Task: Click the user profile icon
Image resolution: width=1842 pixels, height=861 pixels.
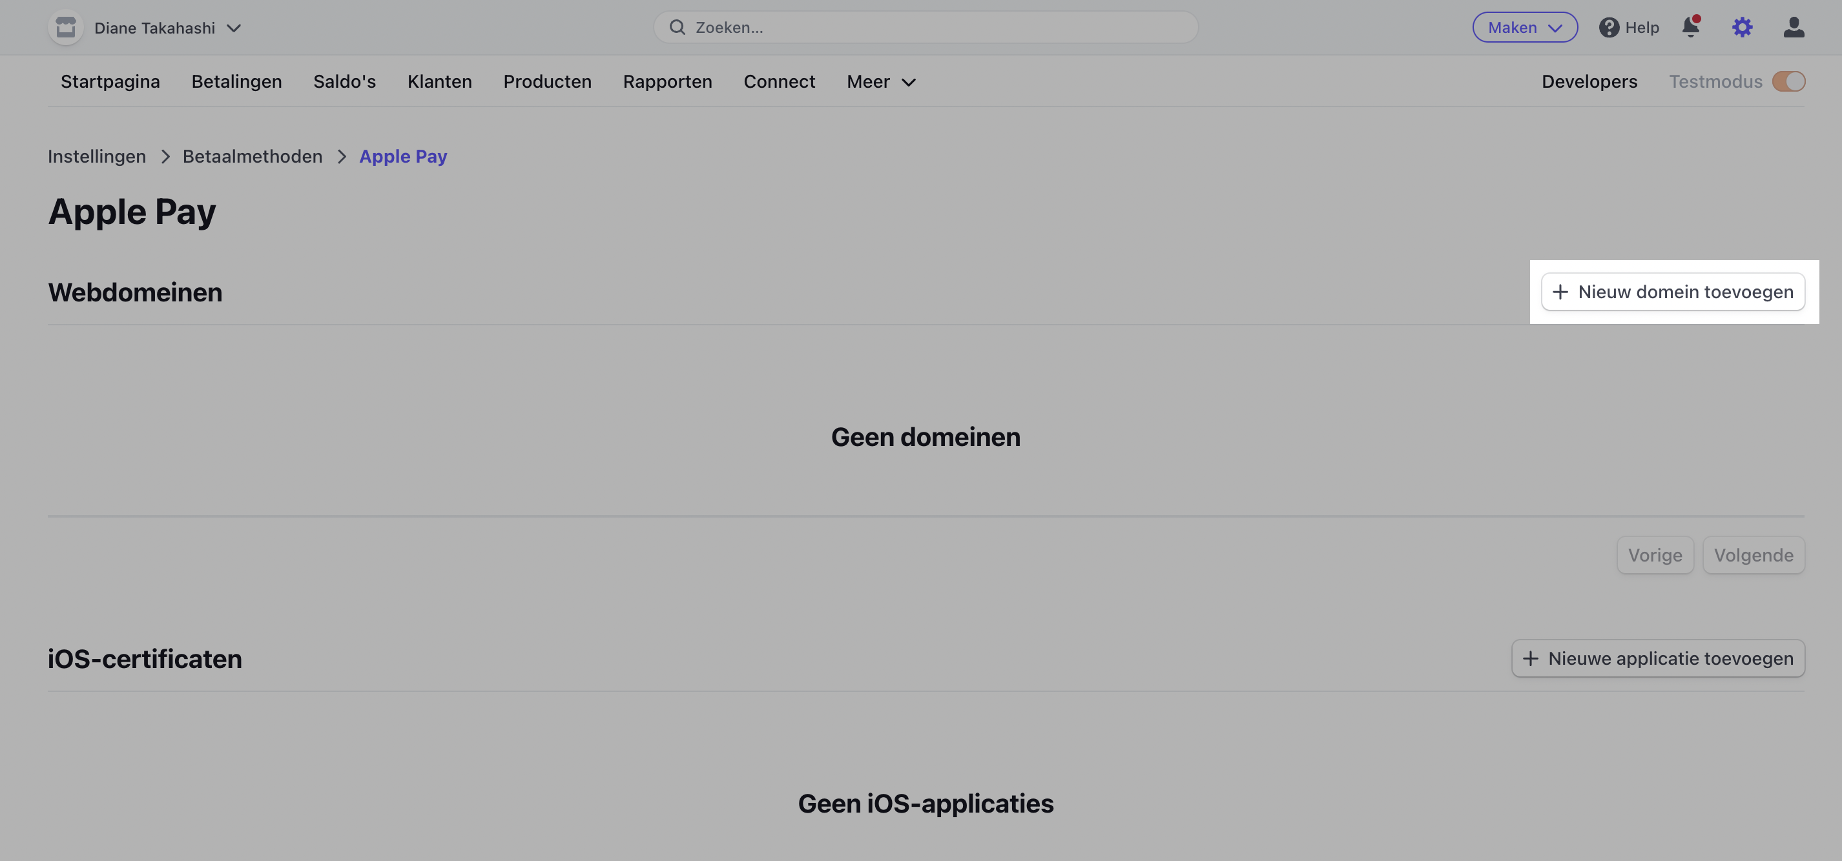Action: point(1794,27)
